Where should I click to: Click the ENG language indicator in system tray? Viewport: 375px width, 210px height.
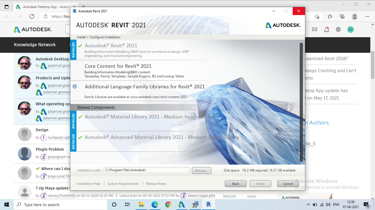[336, 205]
